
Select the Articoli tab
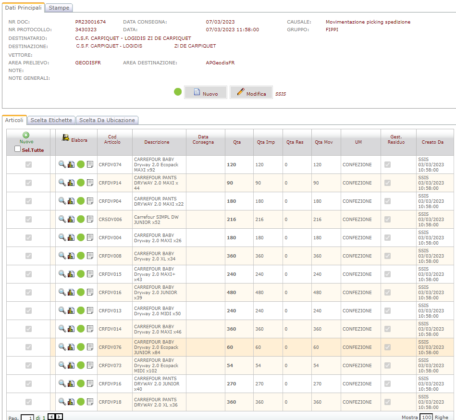coord(14,120)
